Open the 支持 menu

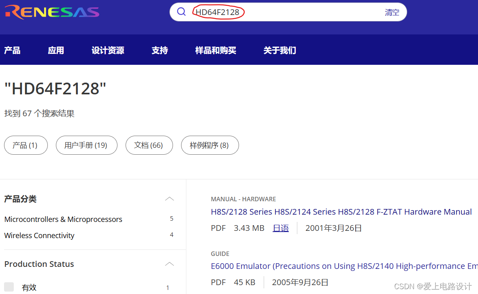coord(159,50)
